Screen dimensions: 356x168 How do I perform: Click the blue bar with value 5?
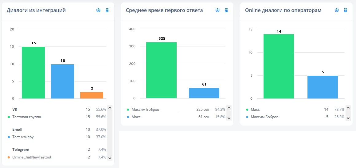(323, 87)
